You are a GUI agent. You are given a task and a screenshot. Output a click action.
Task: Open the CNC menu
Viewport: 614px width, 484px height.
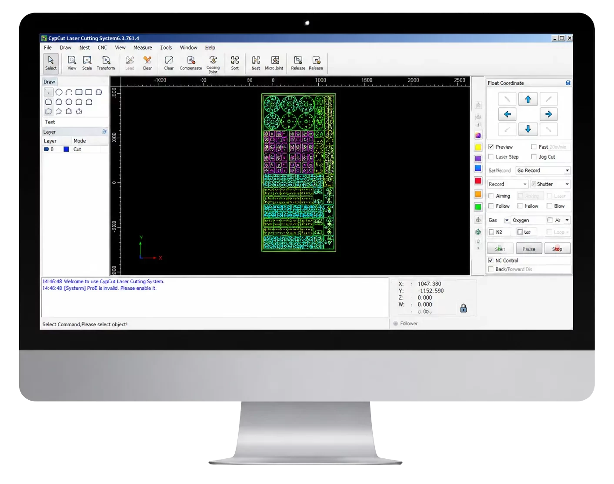102,48
